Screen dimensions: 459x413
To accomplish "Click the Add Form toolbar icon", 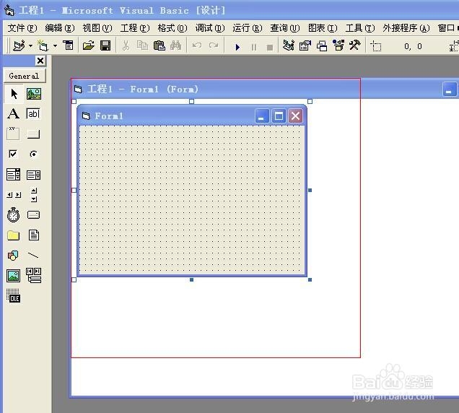I will 43,45.
